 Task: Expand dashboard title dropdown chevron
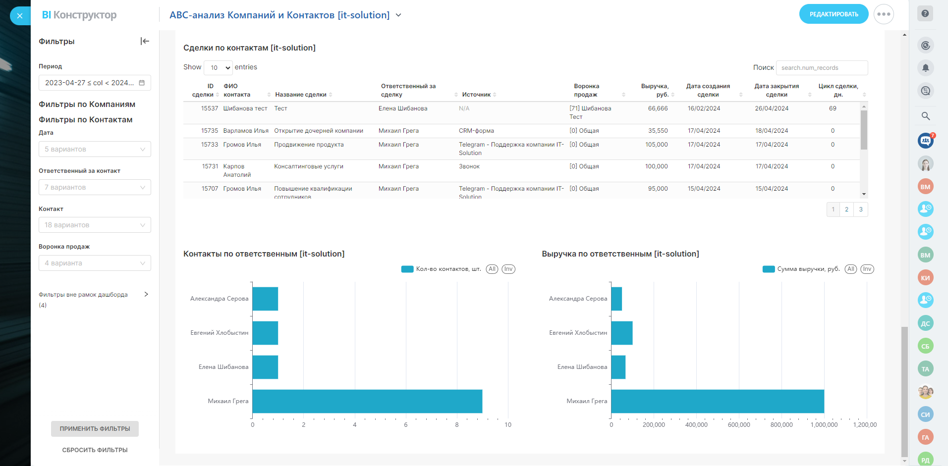398,15
